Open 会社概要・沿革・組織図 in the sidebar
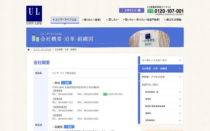 coord(161,68)
